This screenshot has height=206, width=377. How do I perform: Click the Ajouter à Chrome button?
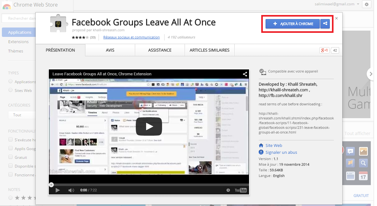tap(293, 24)
